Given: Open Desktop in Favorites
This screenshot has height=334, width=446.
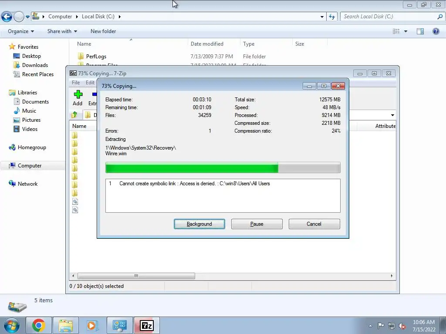Looking at the screenshot, I should click(31, 56).
